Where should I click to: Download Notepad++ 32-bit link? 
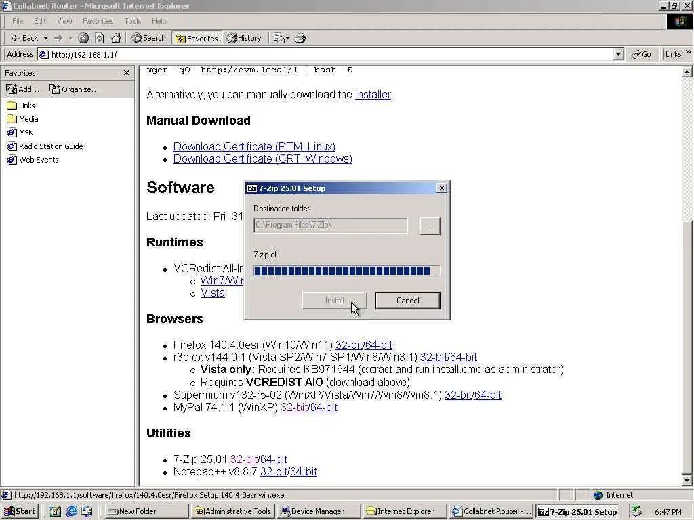coord(274,472)
